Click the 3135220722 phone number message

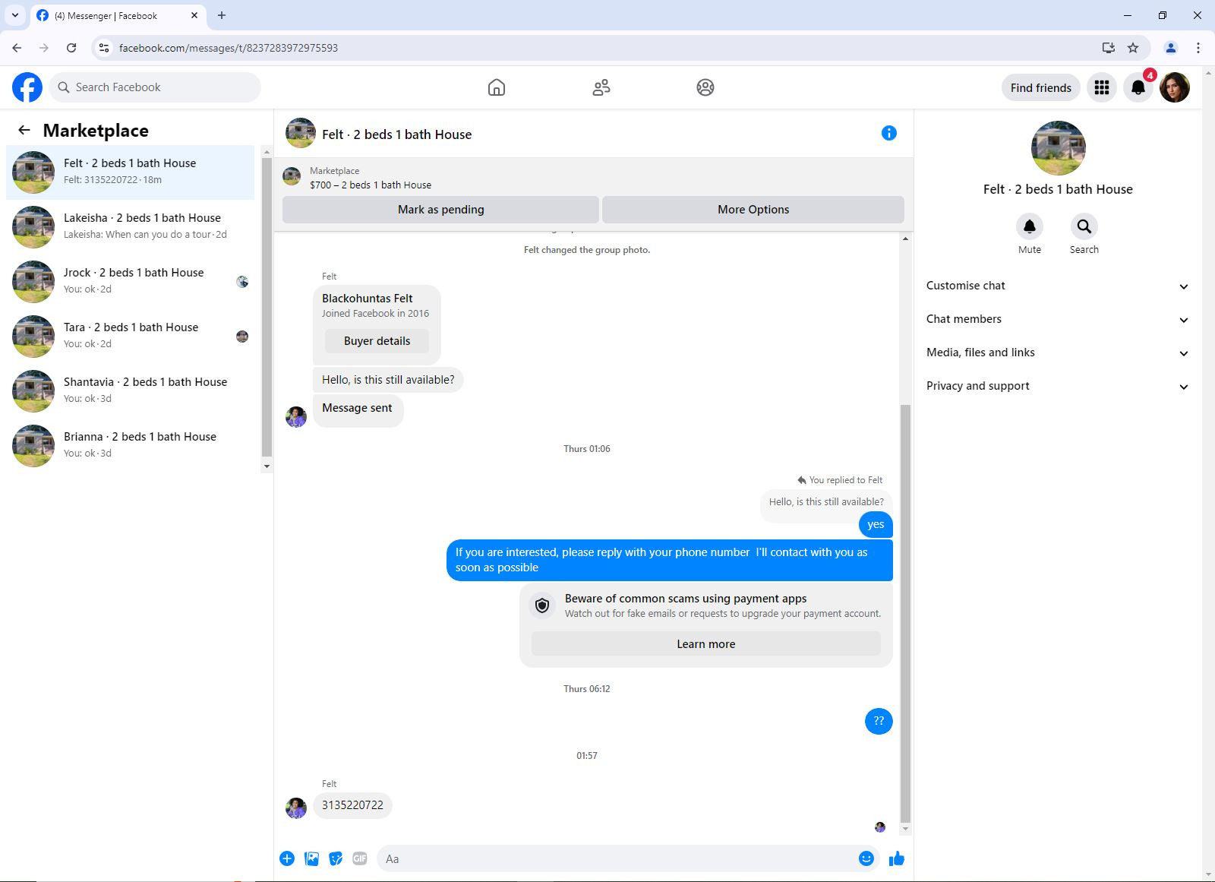point(352,805)
